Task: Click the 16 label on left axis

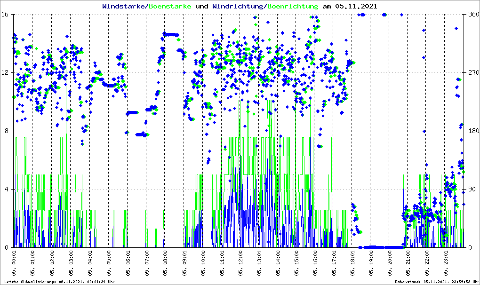Action: point(6,15)
